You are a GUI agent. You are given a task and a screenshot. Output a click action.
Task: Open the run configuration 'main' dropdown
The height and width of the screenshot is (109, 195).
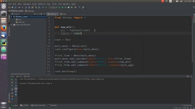[53, 8]
